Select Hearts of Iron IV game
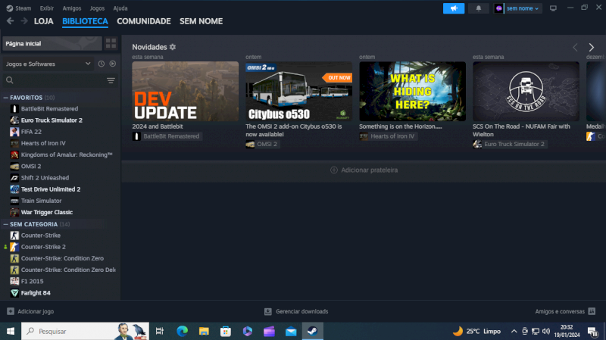This screenshot has height=340, width=606. 43,143
